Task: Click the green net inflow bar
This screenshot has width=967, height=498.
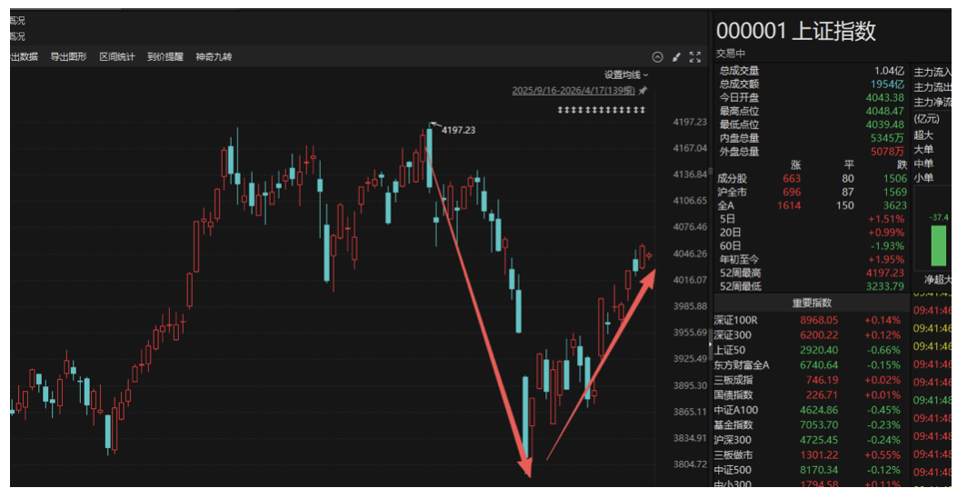Action: pyautogui.click(x=938, y=245)
